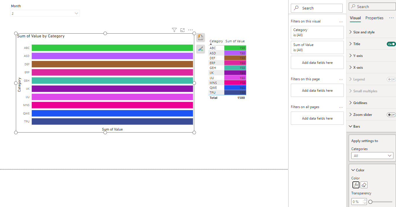This screenshot has width=396, height=207.
Task: Reset bar color with the eraser icon
Action: (x=364, y=185)
